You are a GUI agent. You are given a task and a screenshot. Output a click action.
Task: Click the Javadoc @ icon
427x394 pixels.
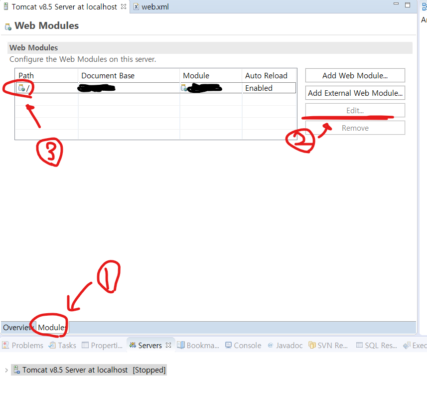coord(271,345)
